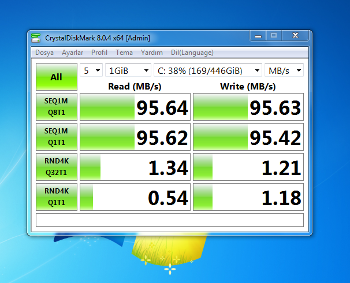350x283 pixels.
Task: Click the 1.18 RND4K Q1T1 write result
Action: tap(248, 197)
